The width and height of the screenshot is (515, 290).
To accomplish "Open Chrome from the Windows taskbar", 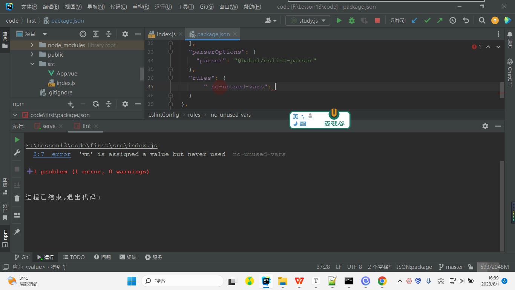I will pyautogui.click(x=382, y=281).
